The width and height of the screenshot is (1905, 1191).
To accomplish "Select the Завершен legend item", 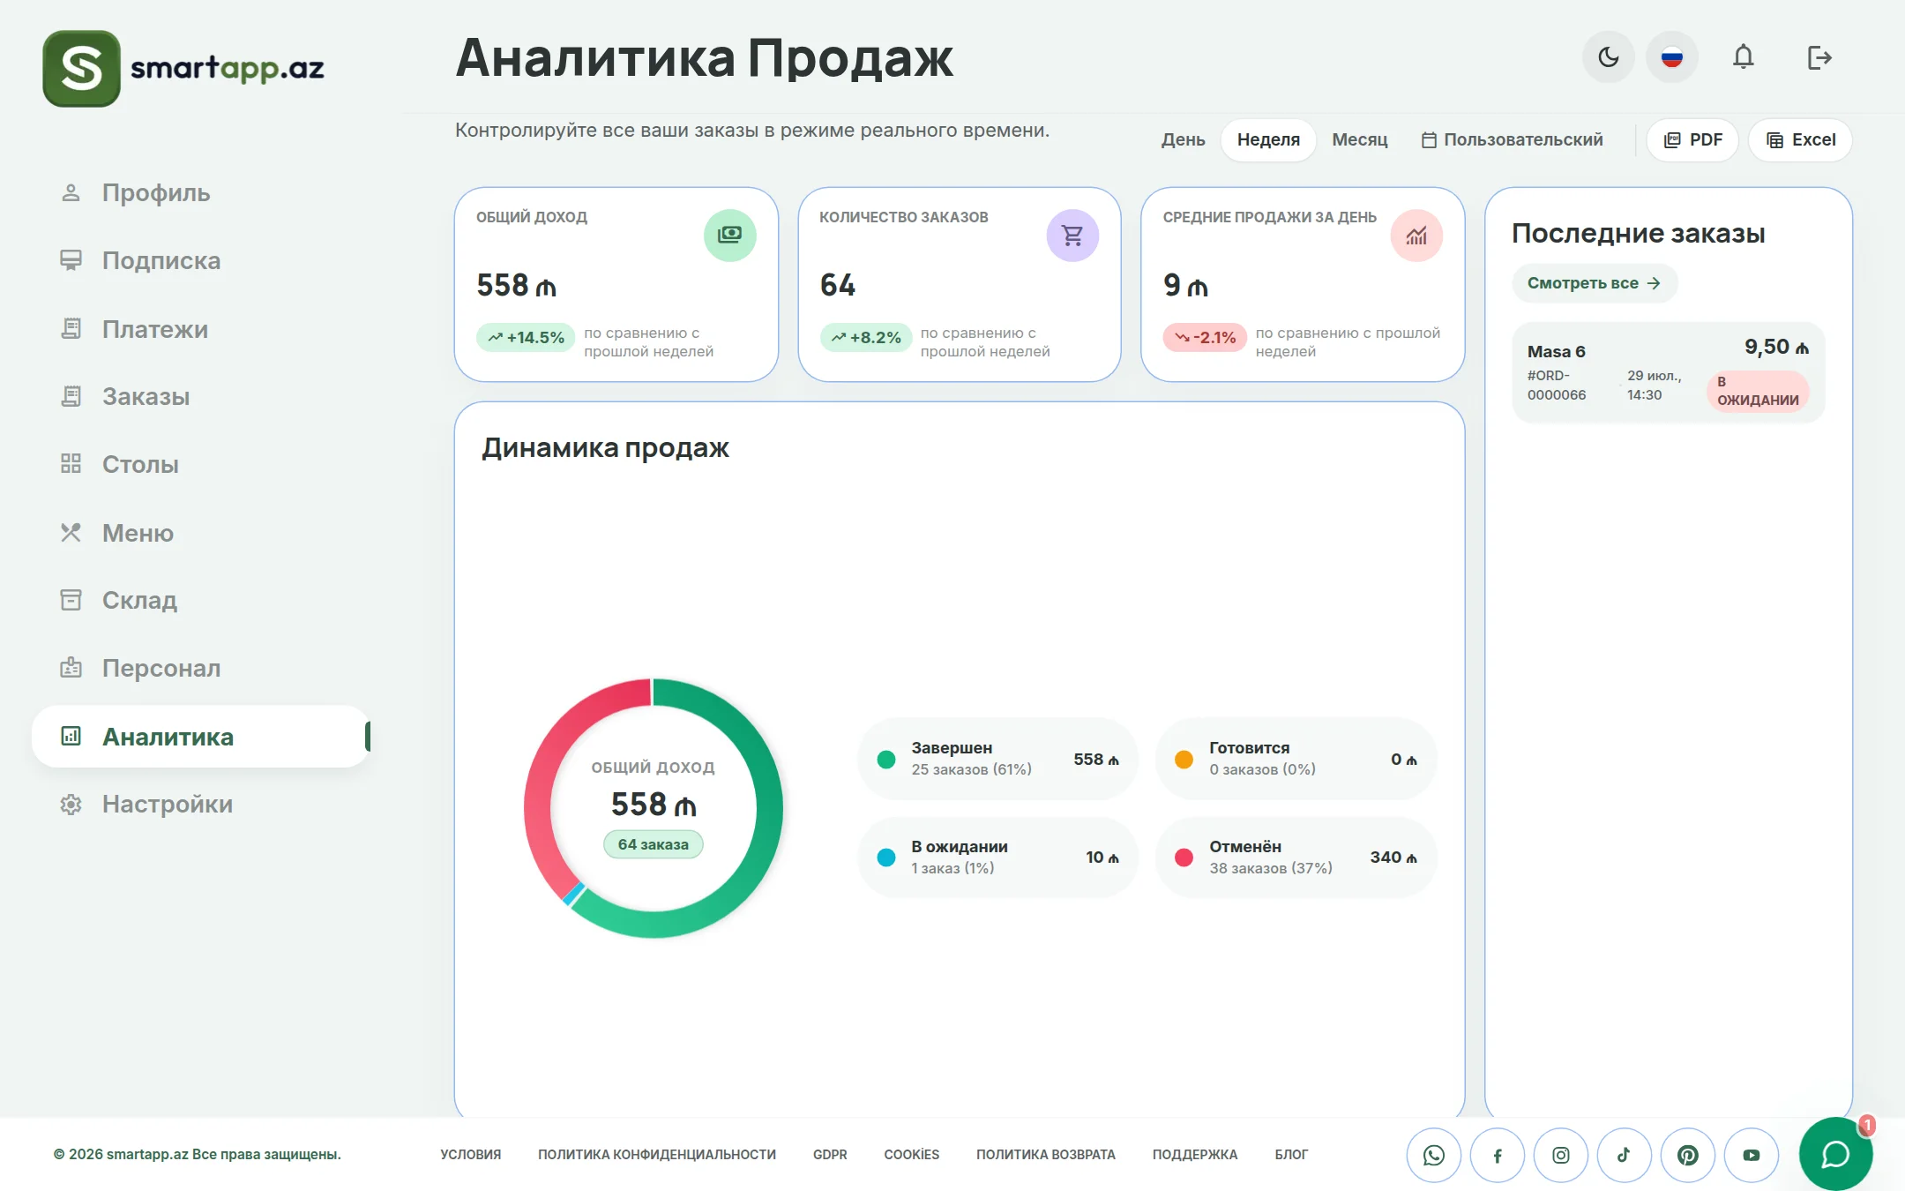I will click(998, 759).
